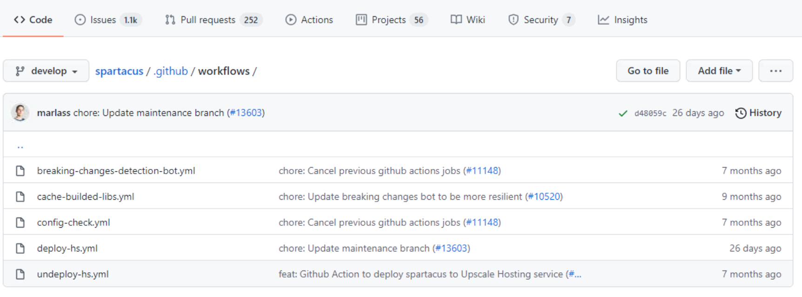Click the Security shield icon
The width and height of the screenshot is (802, 297).
point(513,20)
